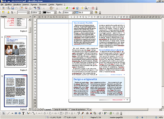Click the Print icon in the toolbar

tap(30, 8)
